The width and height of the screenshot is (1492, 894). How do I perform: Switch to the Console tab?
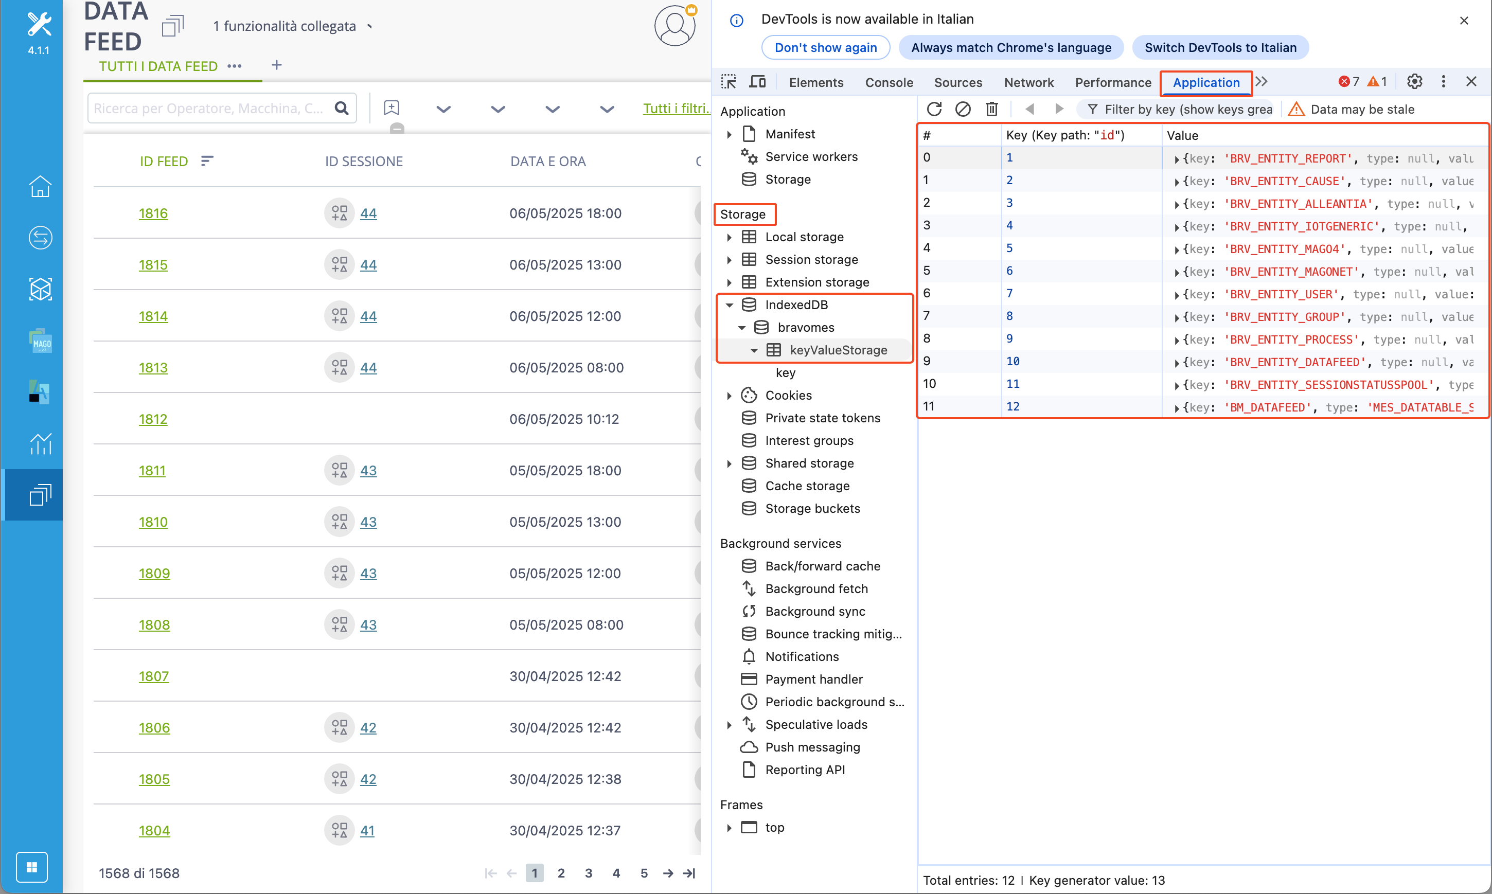click(889, 82)
